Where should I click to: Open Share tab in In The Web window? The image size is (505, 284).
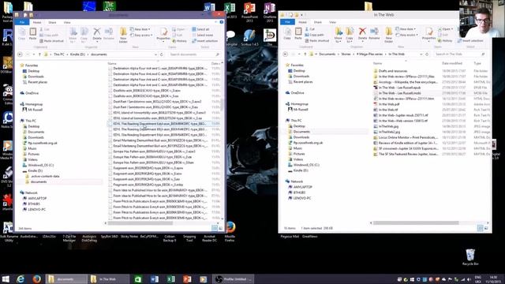[x=317, y=22]
